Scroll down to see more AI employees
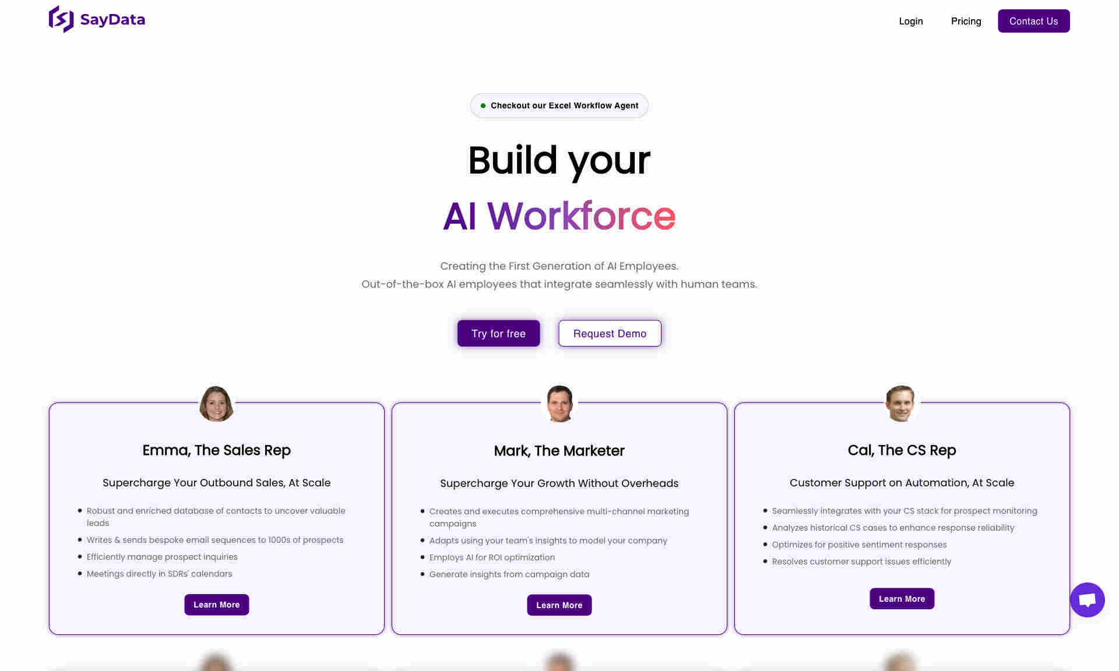 (559, 659)
